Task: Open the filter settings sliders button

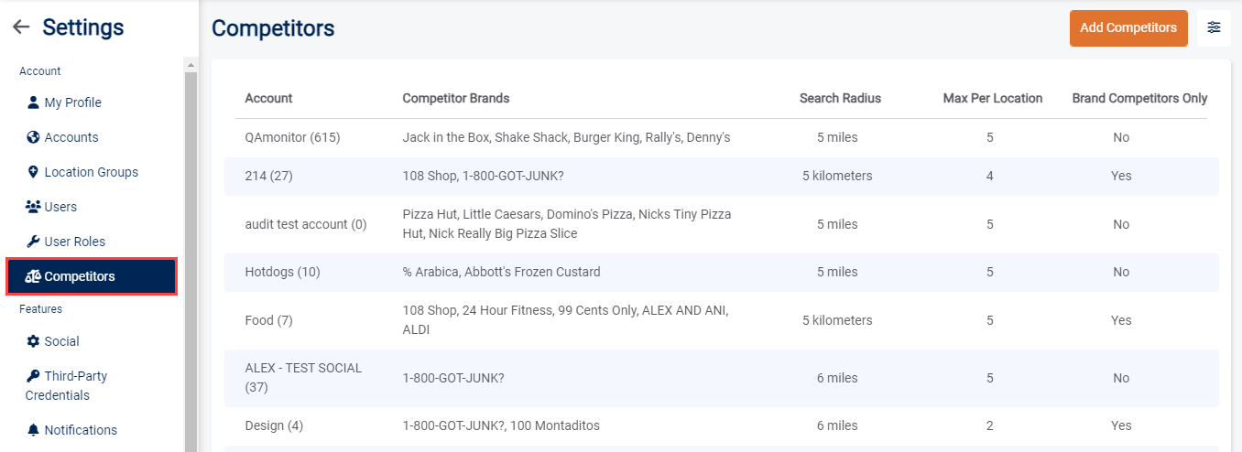Action: tap(1214, 27)
